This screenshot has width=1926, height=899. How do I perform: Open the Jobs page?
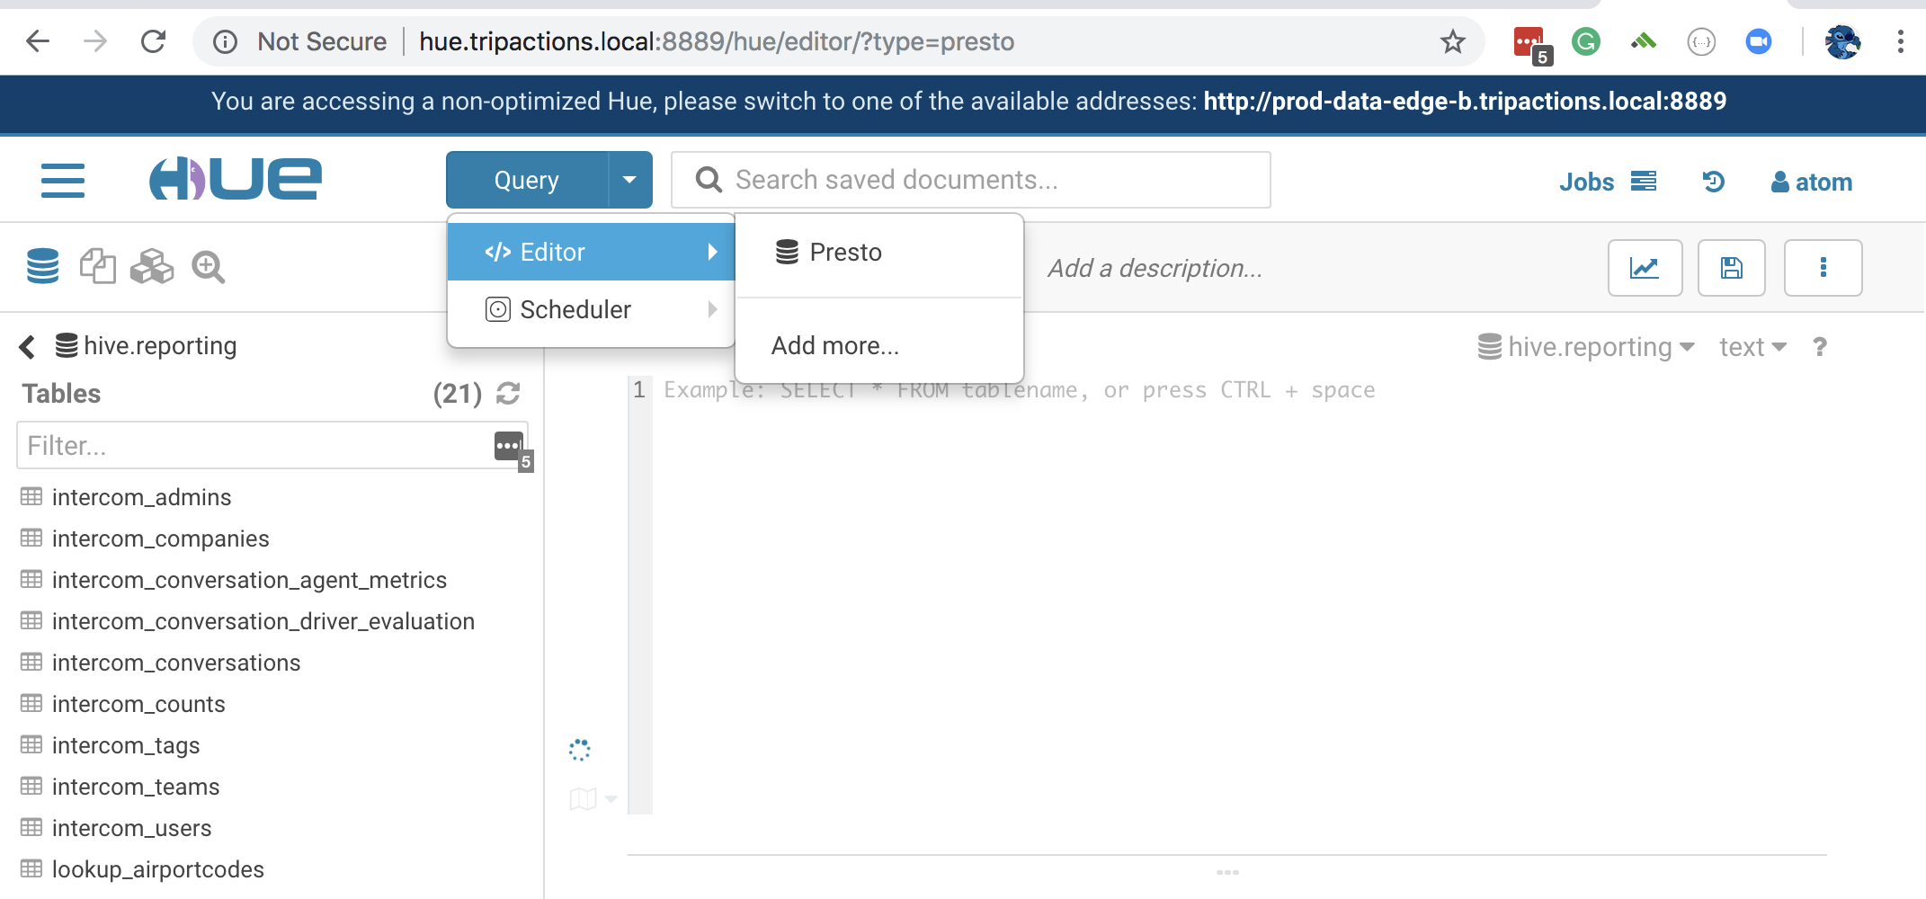coord(1587,181)
